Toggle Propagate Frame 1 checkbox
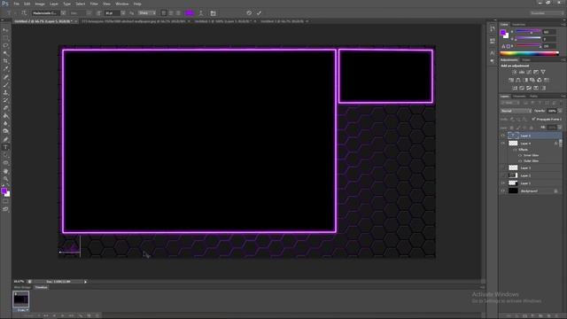Screen dimensions: 567x319 pos(533,119)
